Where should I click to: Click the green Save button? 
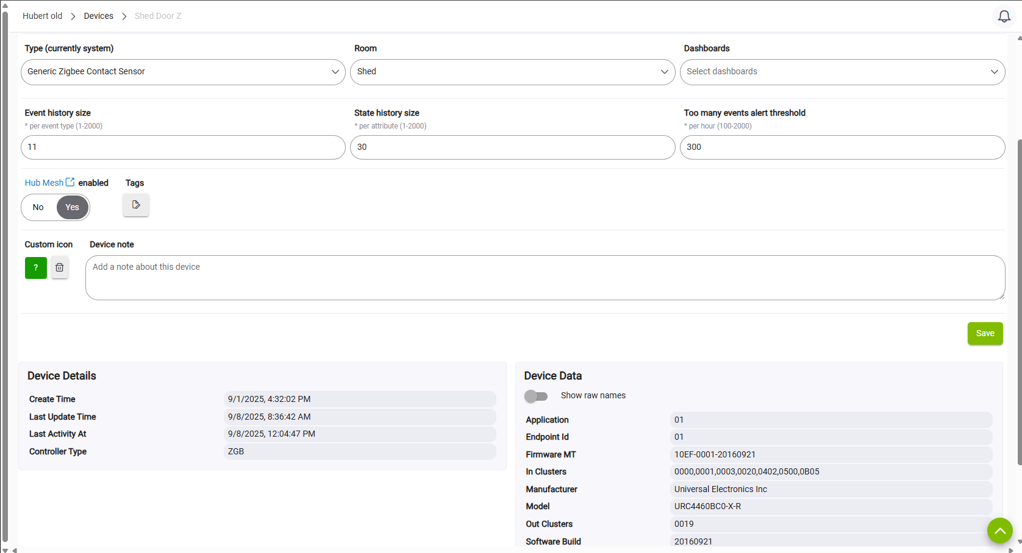(985, 333)
